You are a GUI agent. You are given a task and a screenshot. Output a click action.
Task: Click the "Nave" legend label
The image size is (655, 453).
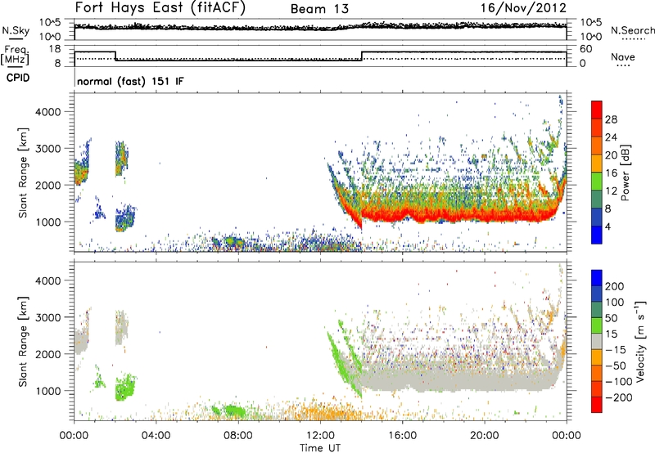tap(623, 56)
